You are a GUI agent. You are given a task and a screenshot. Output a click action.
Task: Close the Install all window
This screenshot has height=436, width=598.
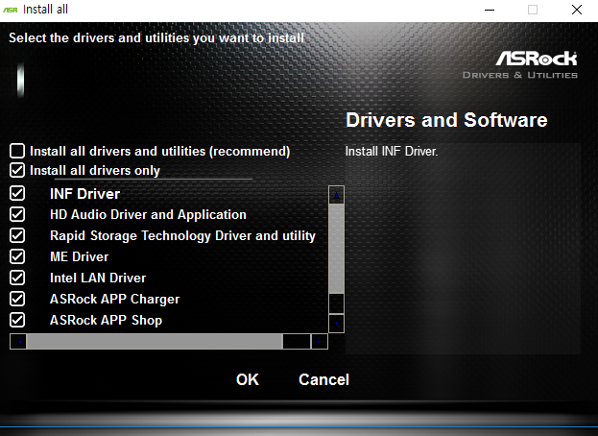tap(576, 10)
